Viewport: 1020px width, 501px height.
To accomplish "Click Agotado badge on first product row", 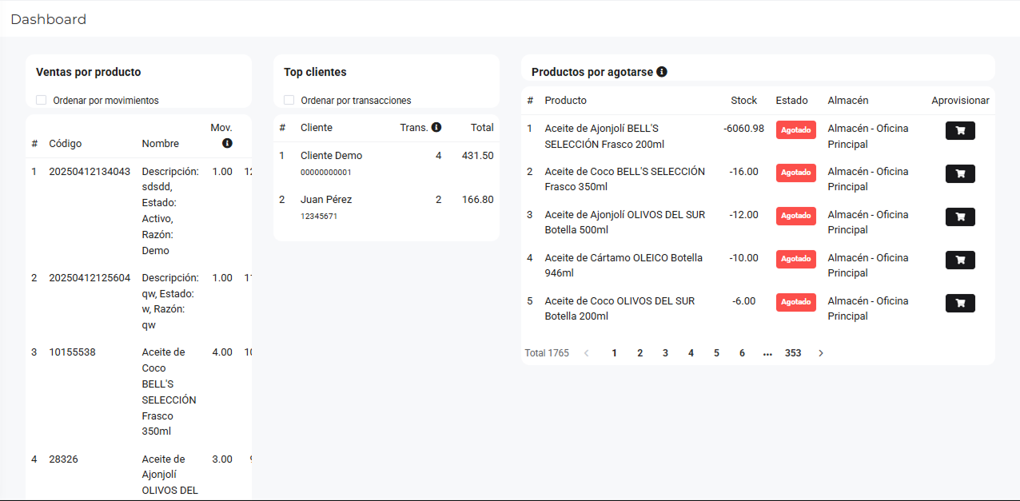I will [795, 130].
